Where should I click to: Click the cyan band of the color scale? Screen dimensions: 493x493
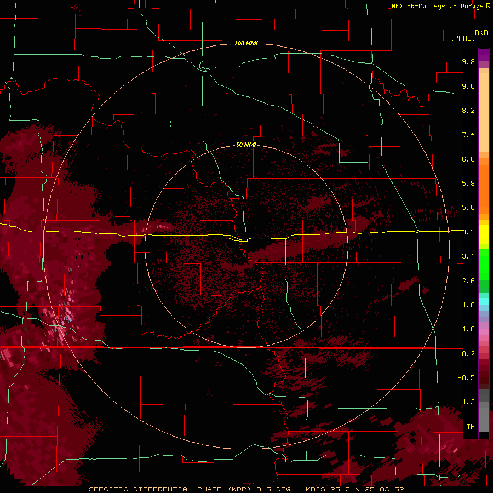point(484,301)
